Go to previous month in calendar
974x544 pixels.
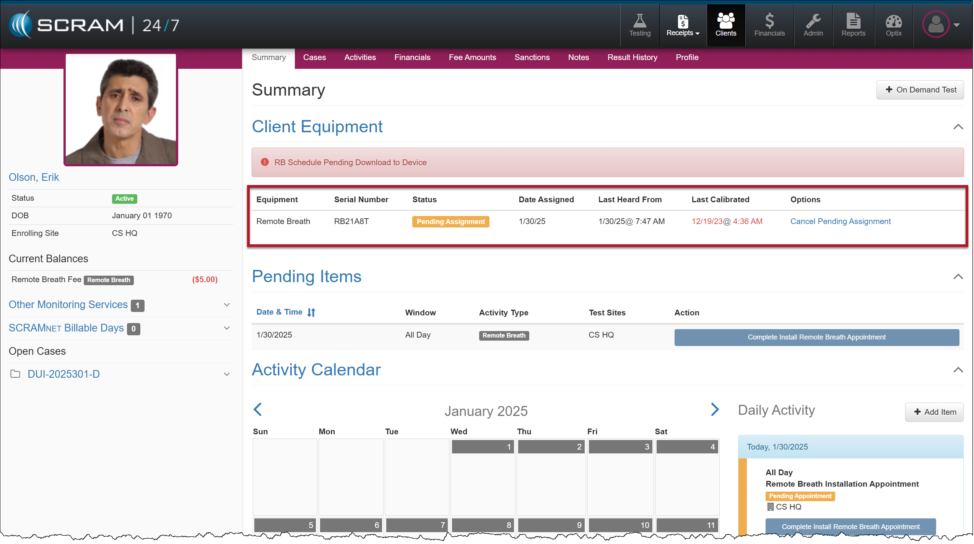(x=258, y=409)
